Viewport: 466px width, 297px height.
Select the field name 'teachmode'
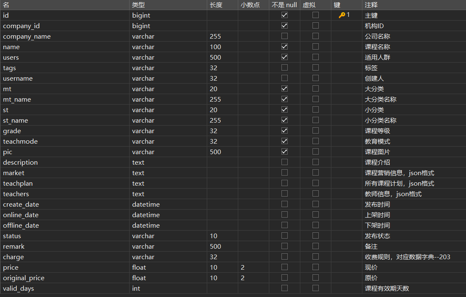(x=20, y=141)
